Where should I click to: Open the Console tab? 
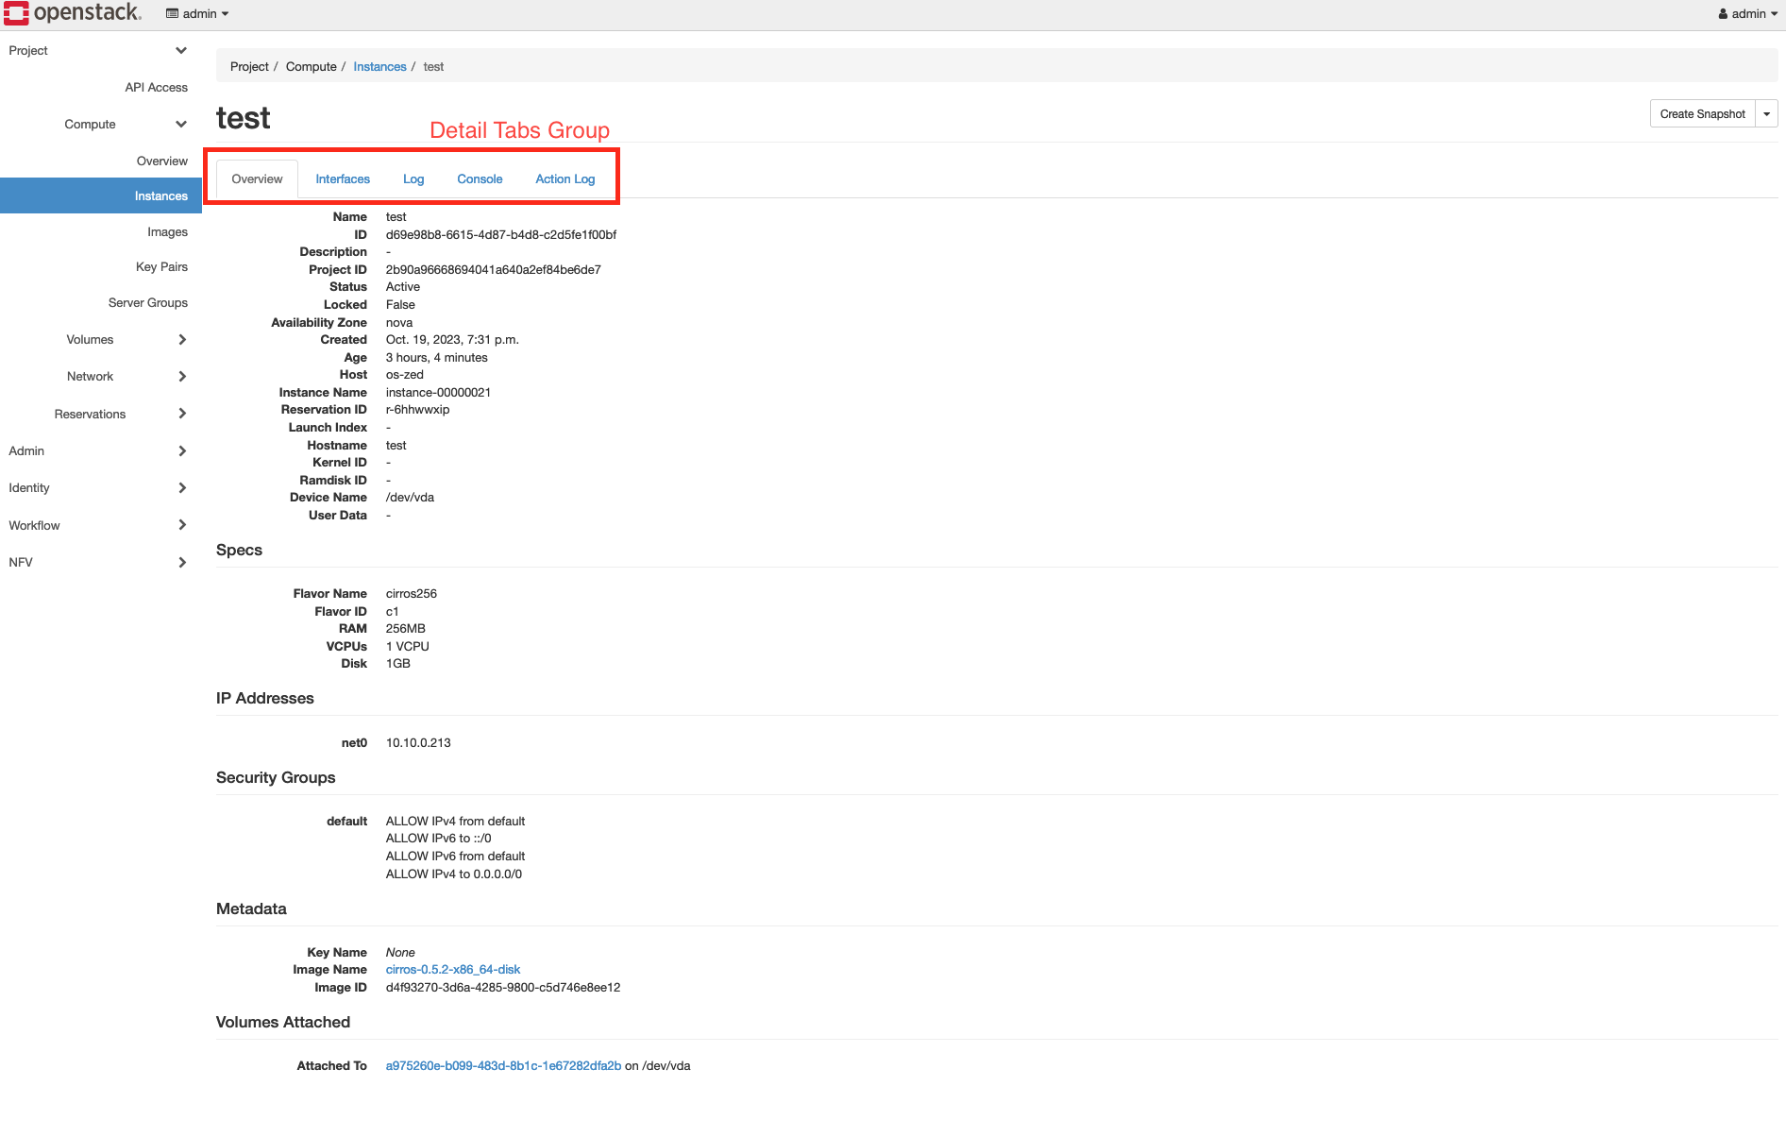click(x=480, y=178)
